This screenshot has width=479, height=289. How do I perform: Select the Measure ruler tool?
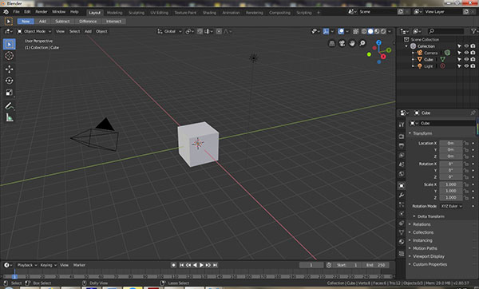9,117
